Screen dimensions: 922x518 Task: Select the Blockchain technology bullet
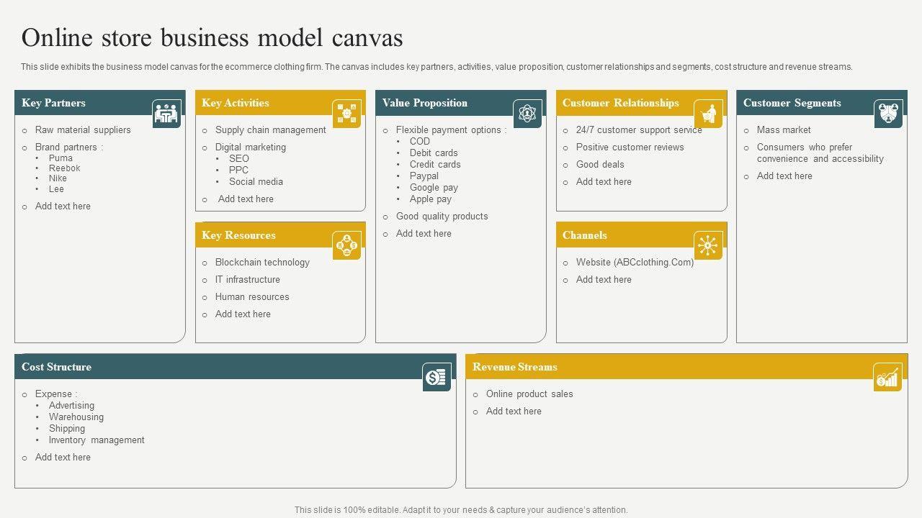[x=262, y=263]
